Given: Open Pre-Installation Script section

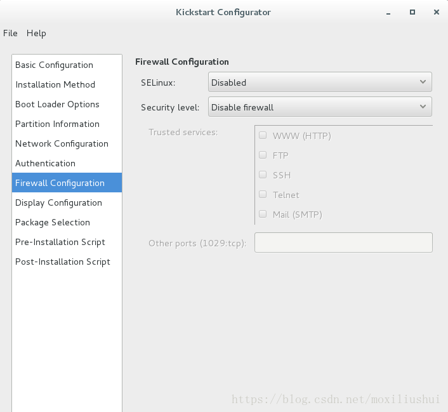Looking at the screenshot, I should 67,242.
